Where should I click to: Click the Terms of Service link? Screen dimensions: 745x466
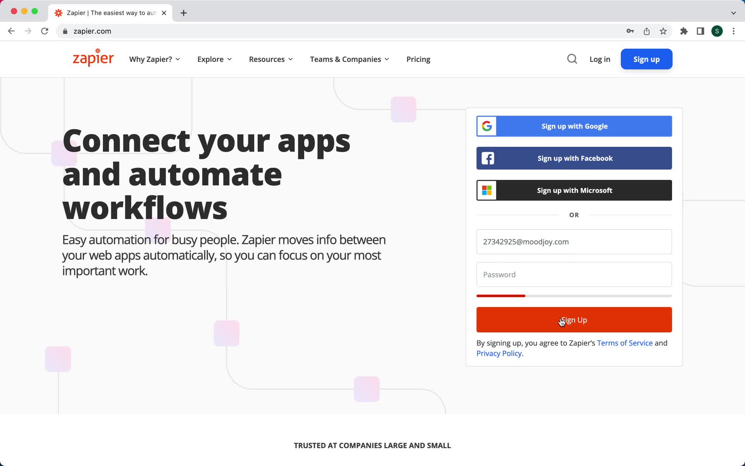[x=624, y=343]
